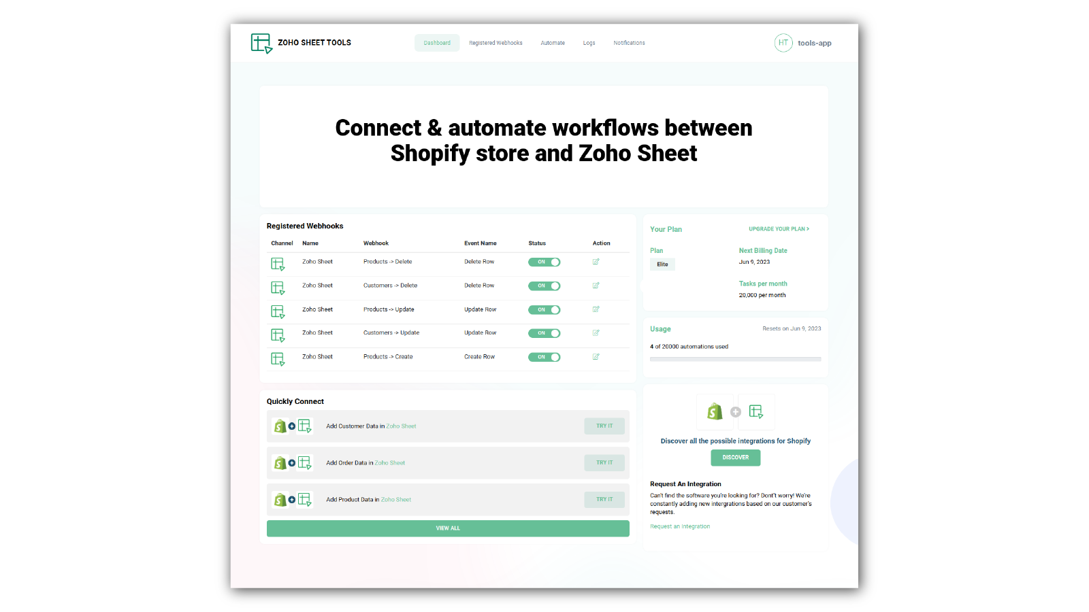This screenshot has height=612, width=1089.
Task: Try Add Order Data integration
Action: click(x=604, y=463)
